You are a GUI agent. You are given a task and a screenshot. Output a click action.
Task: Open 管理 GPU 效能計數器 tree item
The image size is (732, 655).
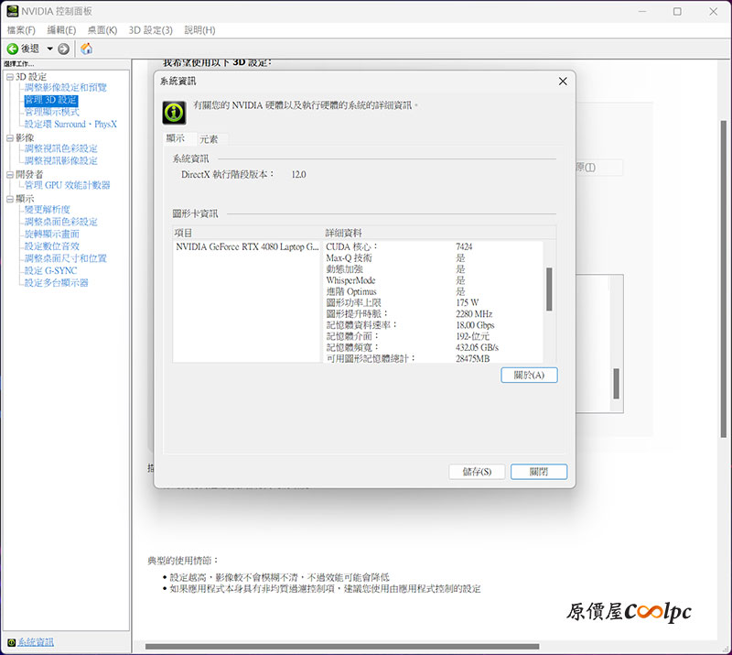pos(67,185)
